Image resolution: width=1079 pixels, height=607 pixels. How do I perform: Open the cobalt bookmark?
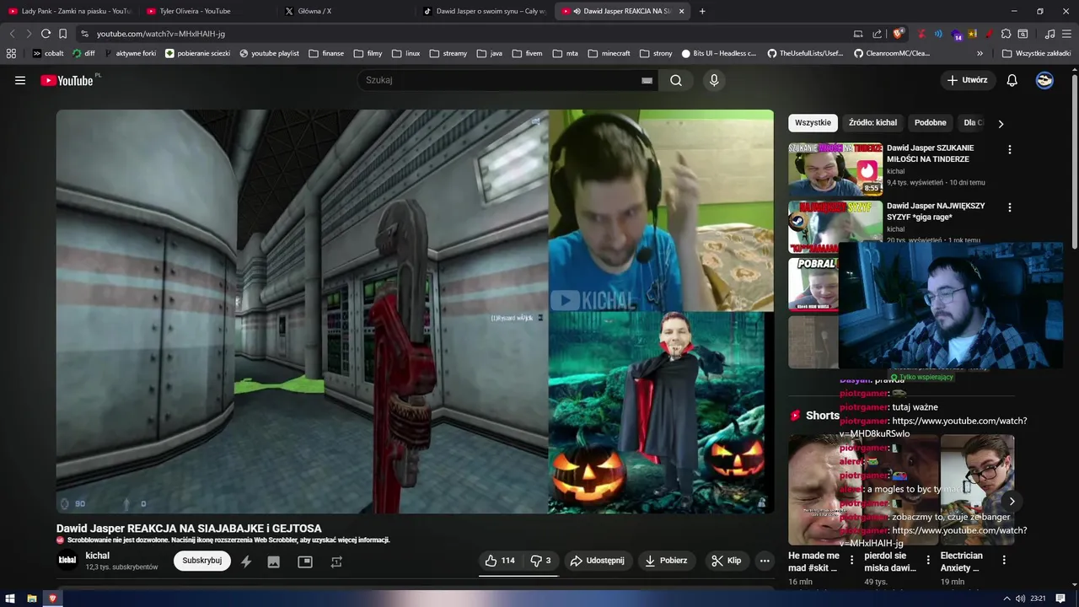click(48, 53)
